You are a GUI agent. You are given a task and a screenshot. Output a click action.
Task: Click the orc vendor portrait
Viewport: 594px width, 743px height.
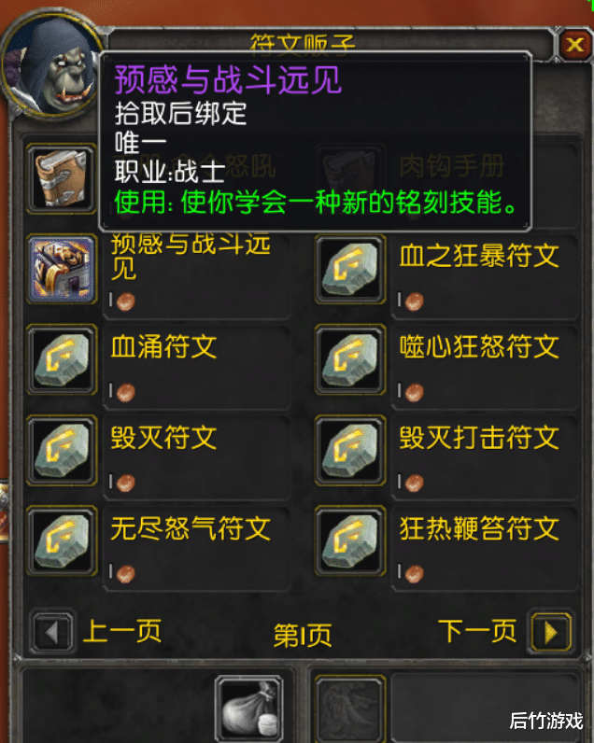pyautogui.click(x=52, y=66)
